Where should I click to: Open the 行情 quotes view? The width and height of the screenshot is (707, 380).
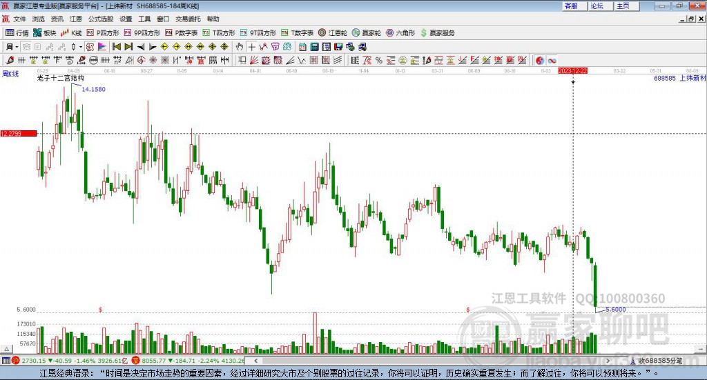(x=17, y=33)
